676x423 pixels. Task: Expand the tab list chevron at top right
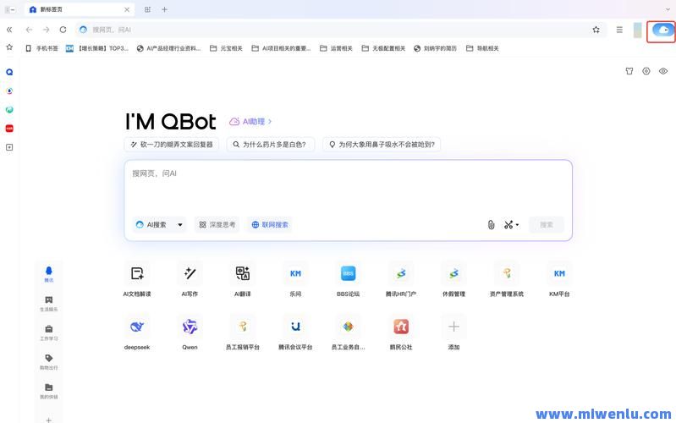[668, 9]
